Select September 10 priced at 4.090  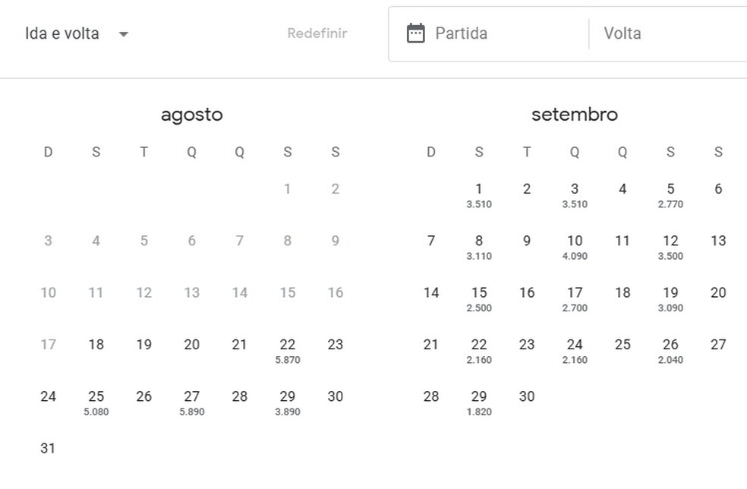(x=575, y=245)
